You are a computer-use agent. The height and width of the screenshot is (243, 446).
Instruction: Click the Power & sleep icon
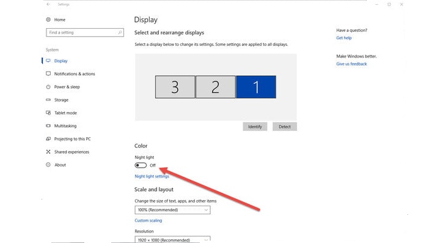click(x=48, y=87)
